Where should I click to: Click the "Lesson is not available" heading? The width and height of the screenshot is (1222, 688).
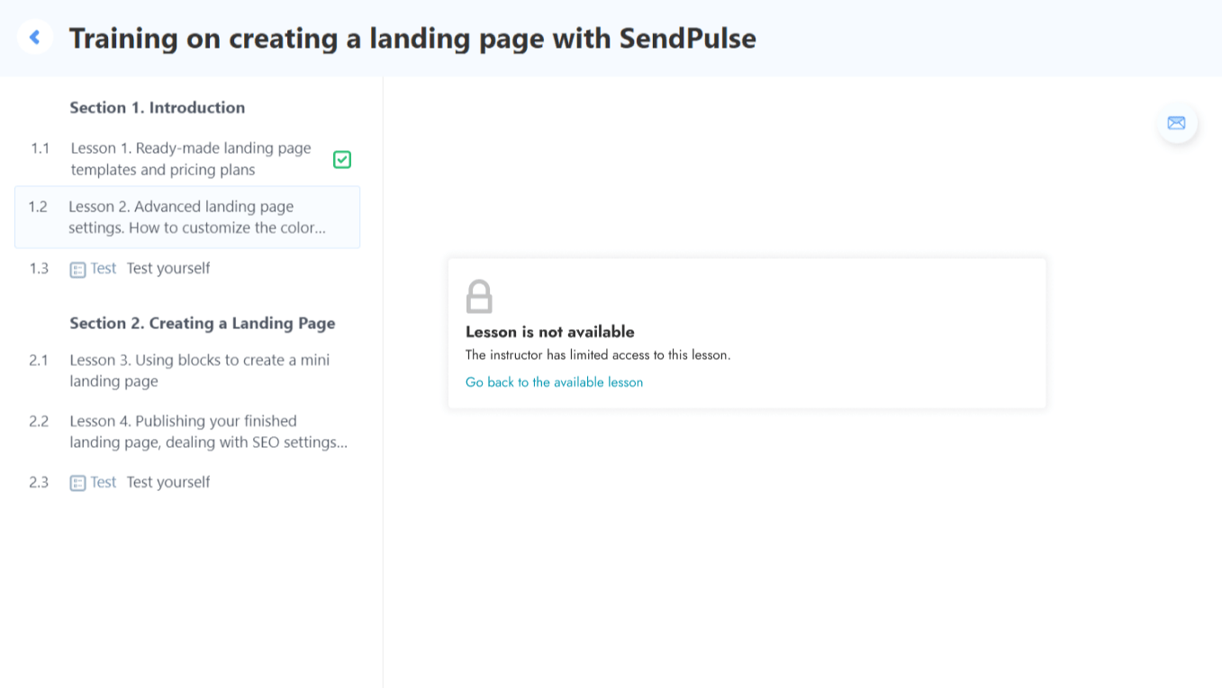[x=549, y=332]
